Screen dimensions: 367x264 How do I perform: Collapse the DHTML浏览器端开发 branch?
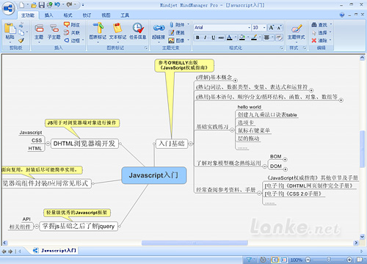click(x=48, y=144)
